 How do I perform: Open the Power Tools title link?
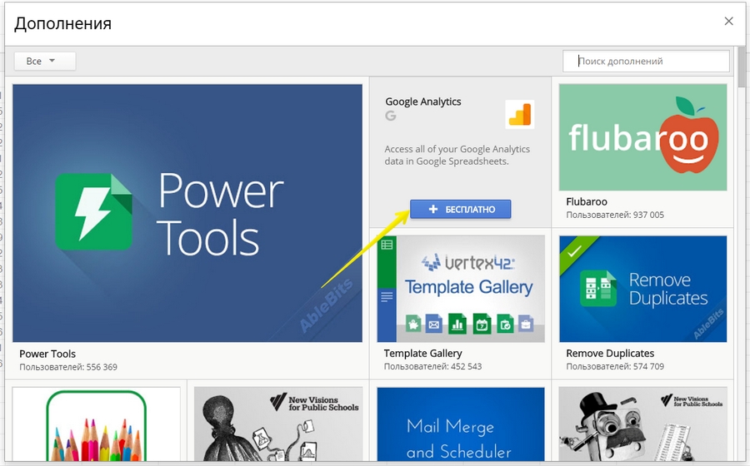tap(47, 354)
